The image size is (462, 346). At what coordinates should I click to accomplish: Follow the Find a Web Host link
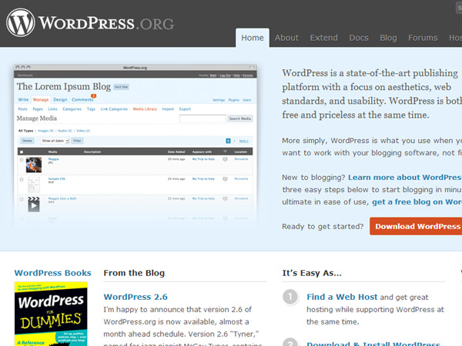[x=342, y=297]
